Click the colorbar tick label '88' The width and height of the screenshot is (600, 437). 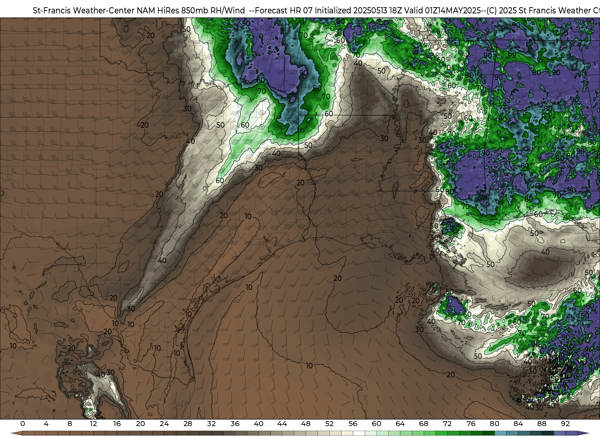(542, 424)
